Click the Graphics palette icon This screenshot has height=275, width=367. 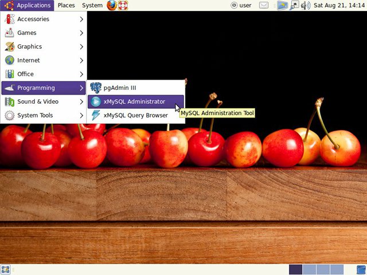[10, 47]
